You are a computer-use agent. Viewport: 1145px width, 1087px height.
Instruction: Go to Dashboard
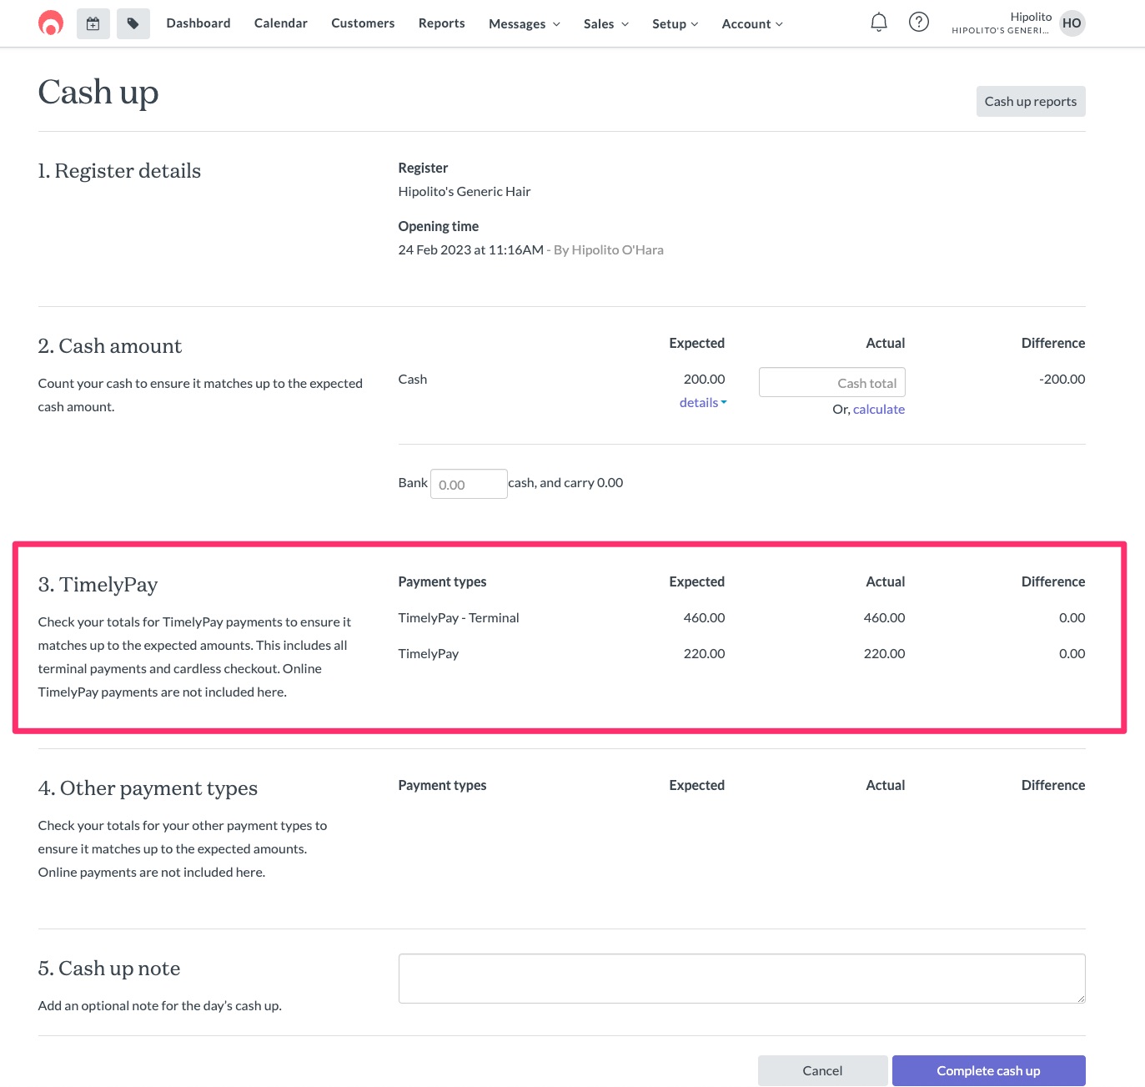coord(198,23)
